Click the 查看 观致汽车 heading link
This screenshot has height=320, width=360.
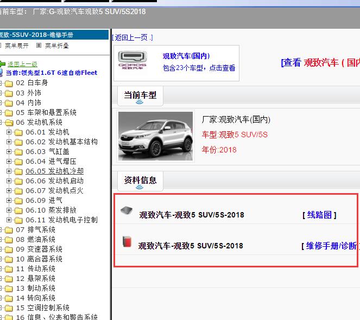point(320,62)
